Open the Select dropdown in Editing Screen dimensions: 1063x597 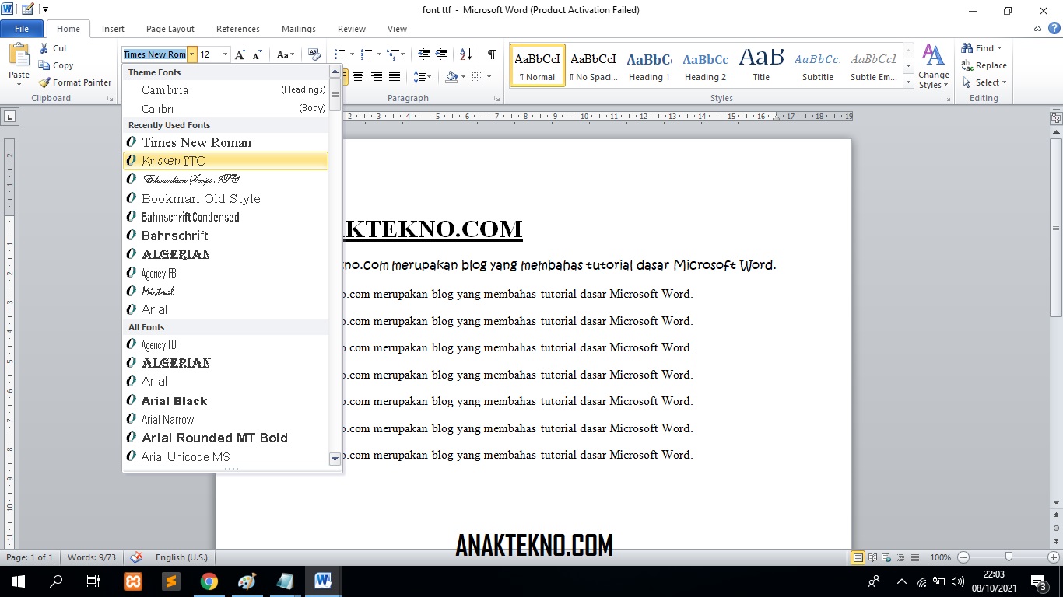tap(984, 82)
